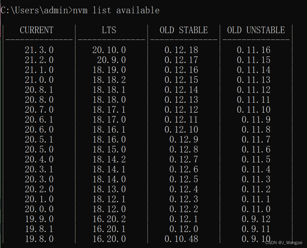Click version 20.4.0
This screenshot has width=307, height=248.
tap(39, 159)
